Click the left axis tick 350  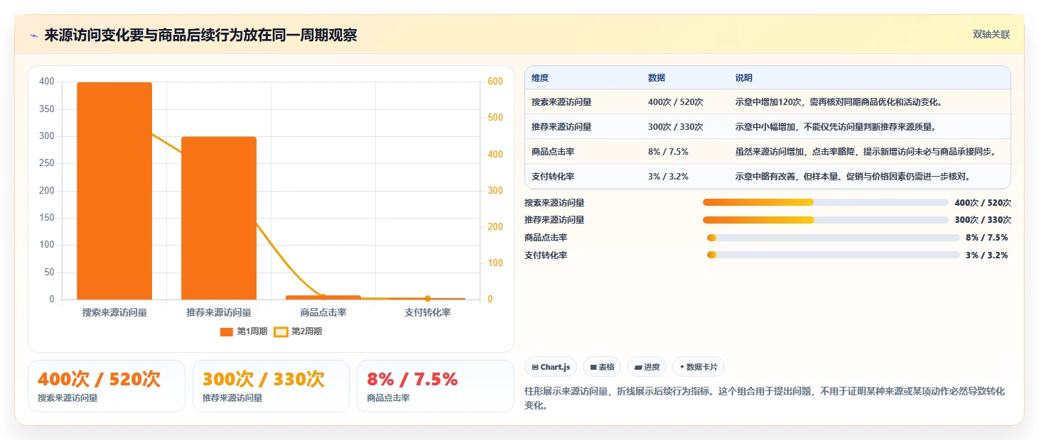point(47,109)
